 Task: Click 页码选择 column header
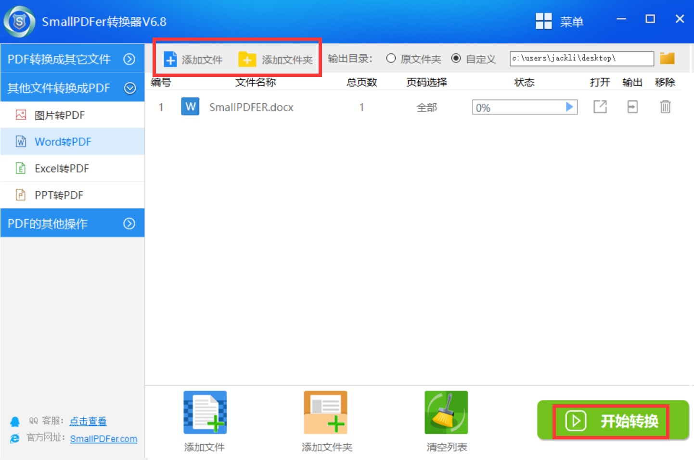[426, 82]
